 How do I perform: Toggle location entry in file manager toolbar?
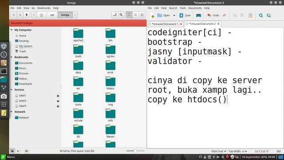114,15
